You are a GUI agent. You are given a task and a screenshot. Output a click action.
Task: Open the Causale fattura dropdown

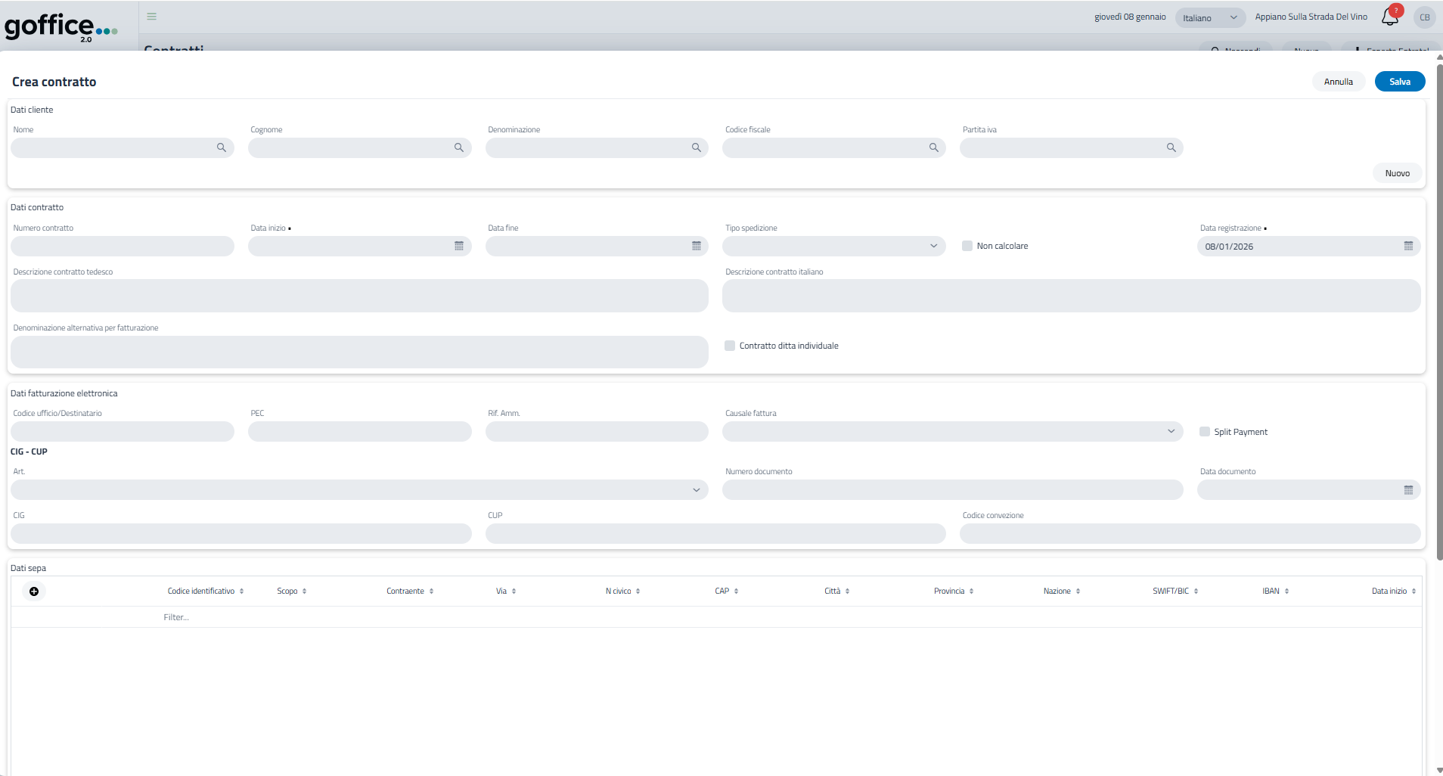click(952, 432)
